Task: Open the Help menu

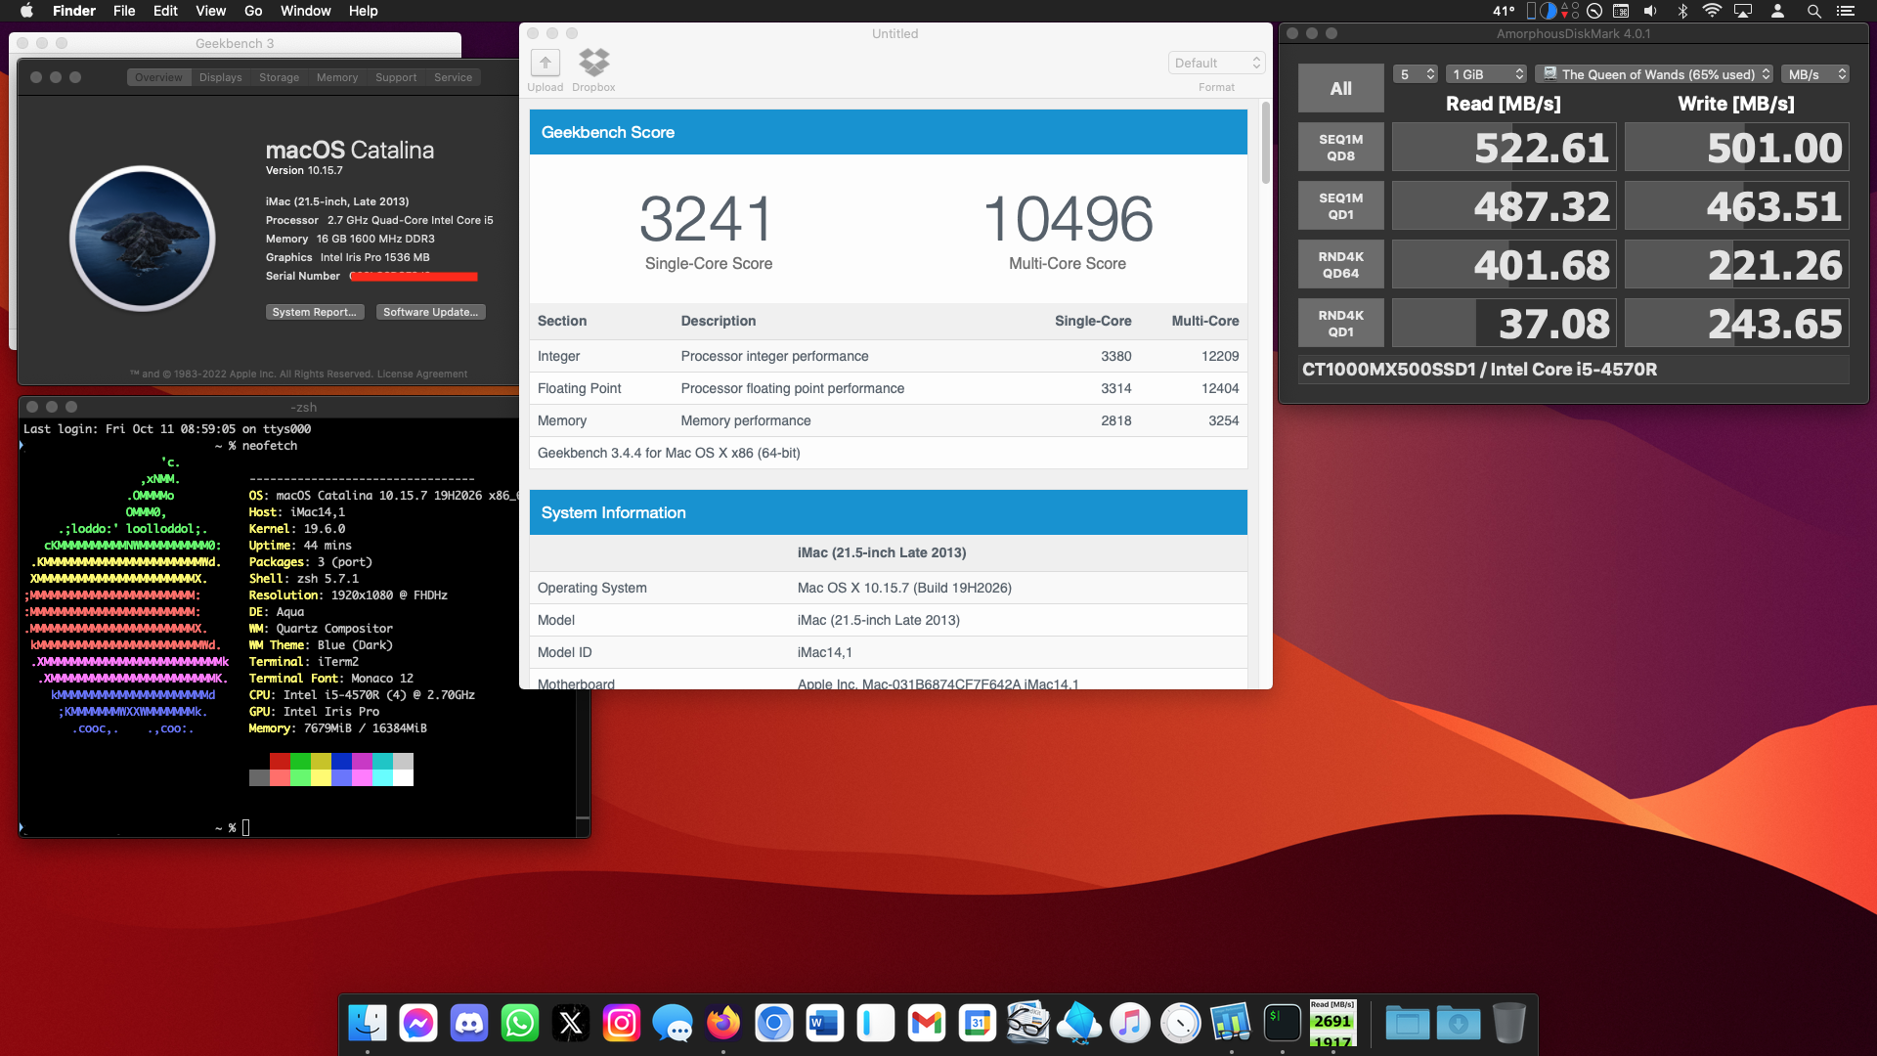Action: click(x=364, y=11)
